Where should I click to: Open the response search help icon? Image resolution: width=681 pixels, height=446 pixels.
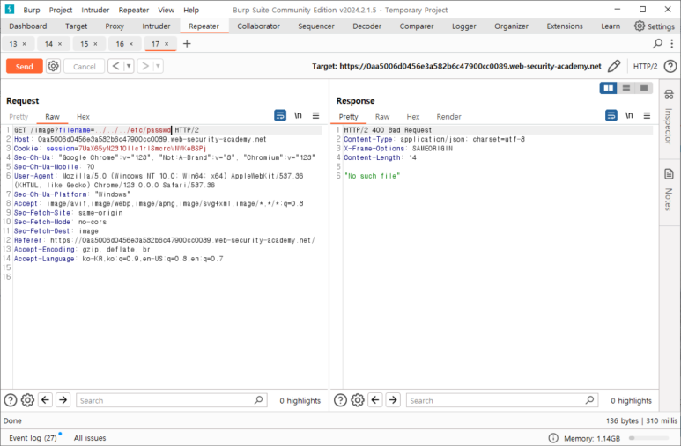click(340, 400)
